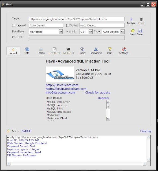The width and height of the screenshot is (158, 171).
Task: Click the info@itsecteam.com email link
Action: (x=60, y=92)
